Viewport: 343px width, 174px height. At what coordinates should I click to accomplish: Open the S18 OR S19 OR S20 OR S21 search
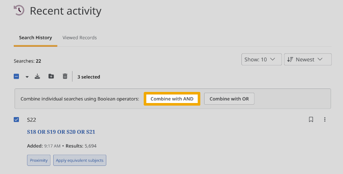[61, 132]
